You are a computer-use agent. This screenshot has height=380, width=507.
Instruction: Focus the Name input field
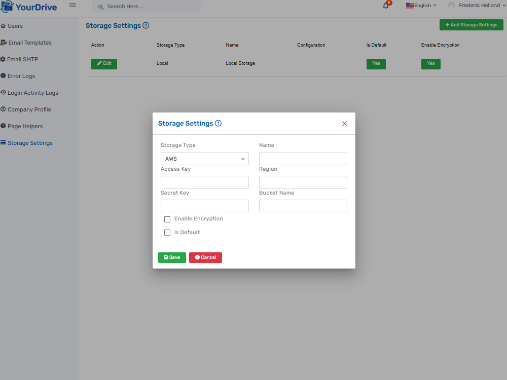click(x=303, y=159)
